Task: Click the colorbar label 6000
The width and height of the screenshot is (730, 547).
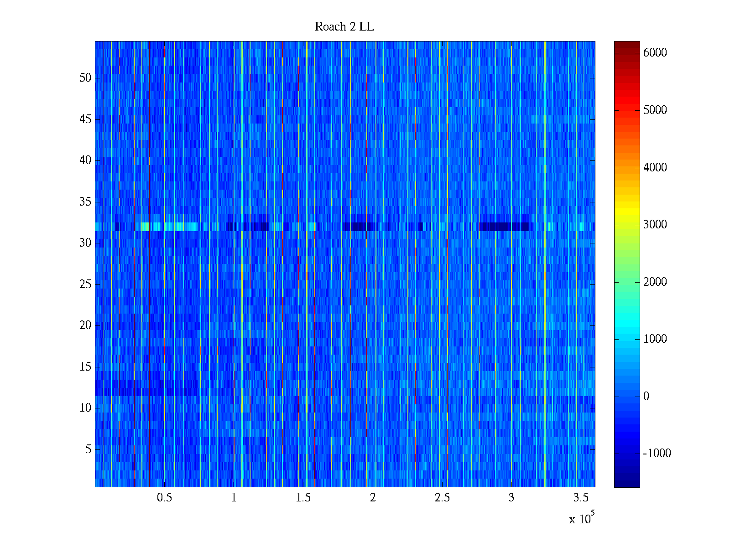Action: 655,53
